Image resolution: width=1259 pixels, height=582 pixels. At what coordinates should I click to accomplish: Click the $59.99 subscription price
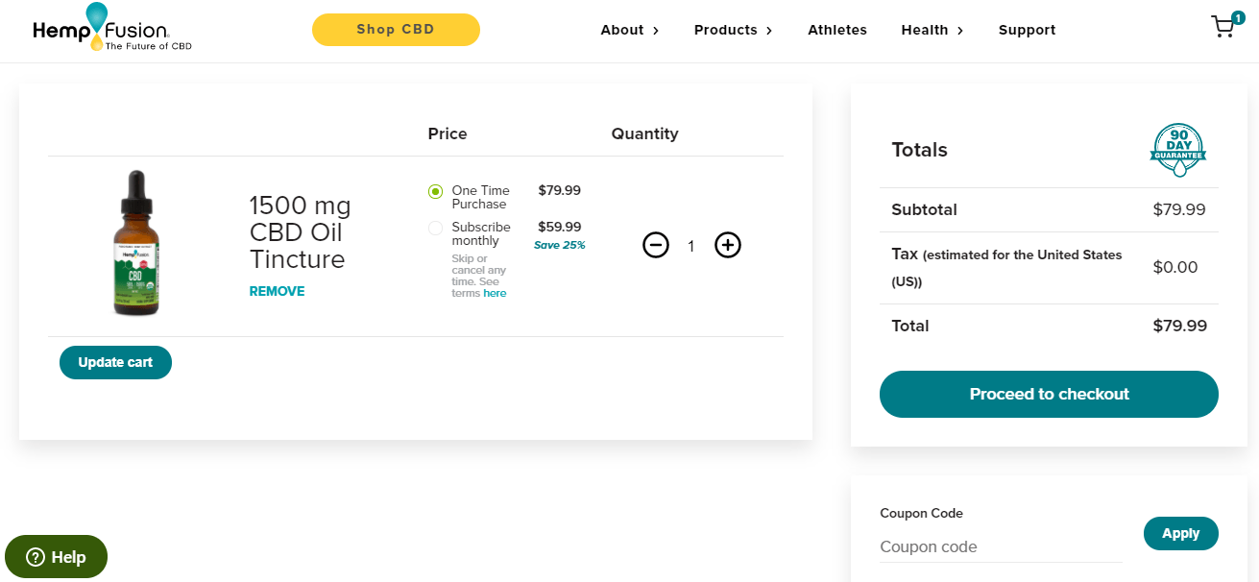pyautogui.click(x=560, y=227)
